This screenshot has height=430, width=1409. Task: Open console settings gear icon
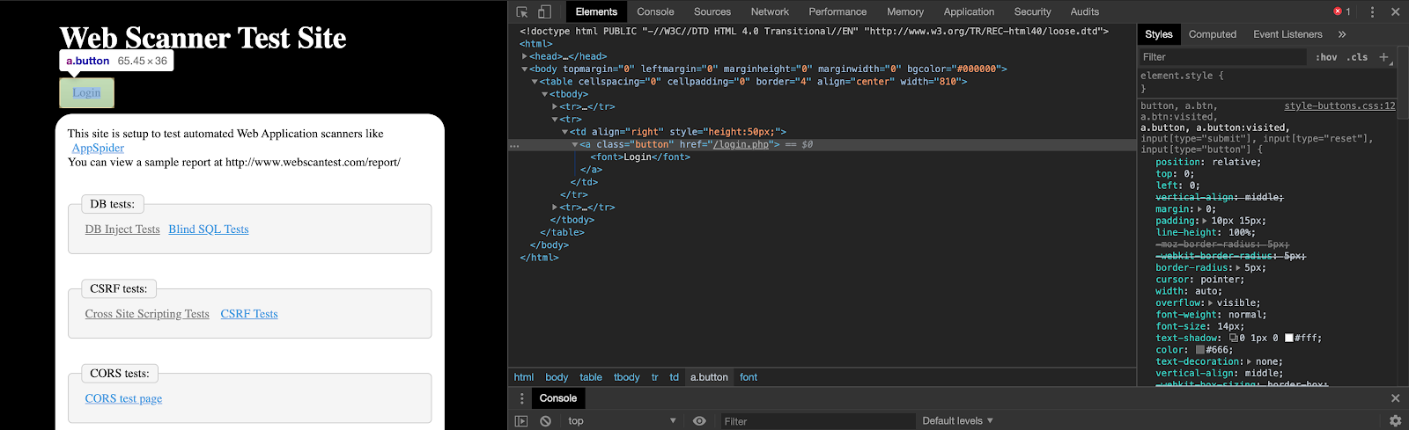[1395, 421]
